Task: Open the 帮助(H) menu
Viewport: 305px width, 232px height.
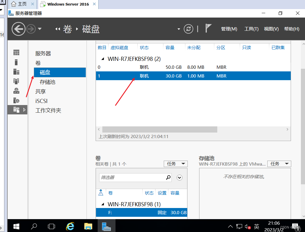Action: click(x=292, y=29)
